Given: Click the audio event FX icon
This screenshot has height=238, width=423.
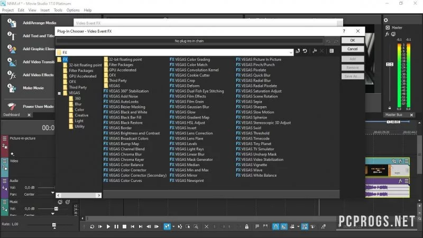Looking at the screenshot, I should (x=400, y=181).
